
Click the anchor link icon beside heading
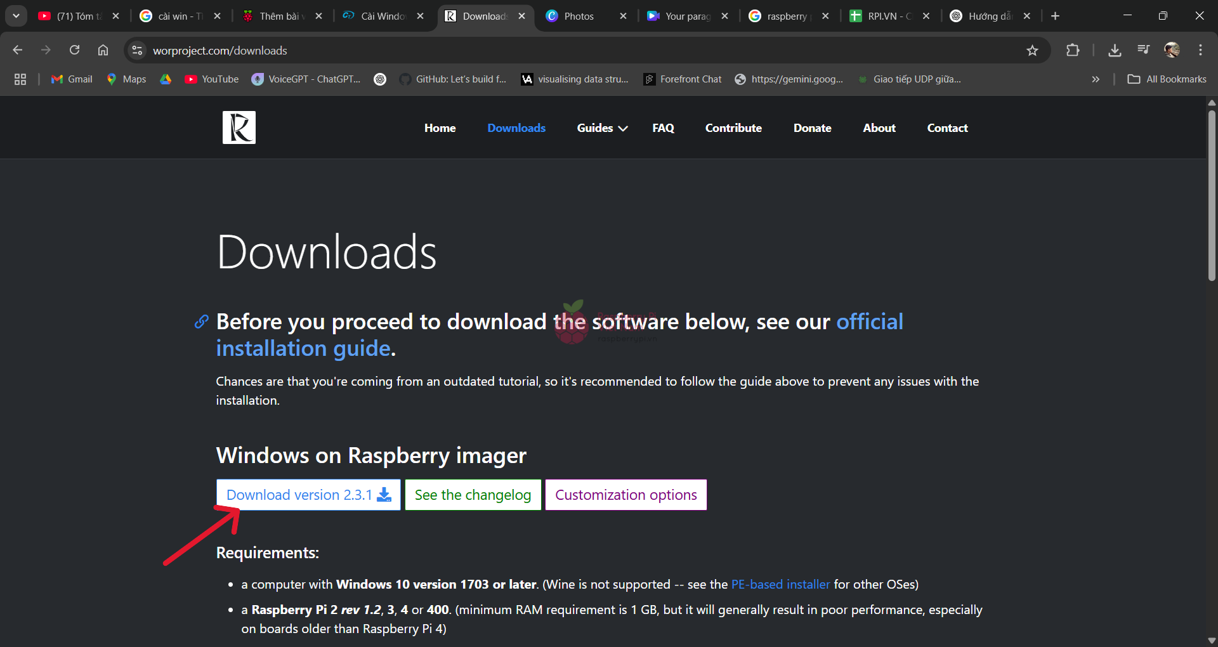(x=201, y=322)
